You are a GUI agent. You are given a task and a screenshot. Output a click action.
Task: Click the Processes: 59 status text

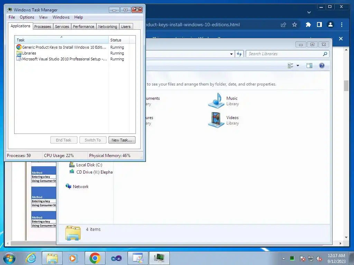[19, 156]
